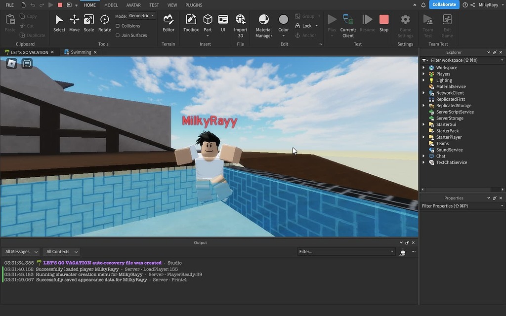The height and width of the screenshot is (316, 506).
Task: Enable Join Surfaces
Action: [119, 35]
